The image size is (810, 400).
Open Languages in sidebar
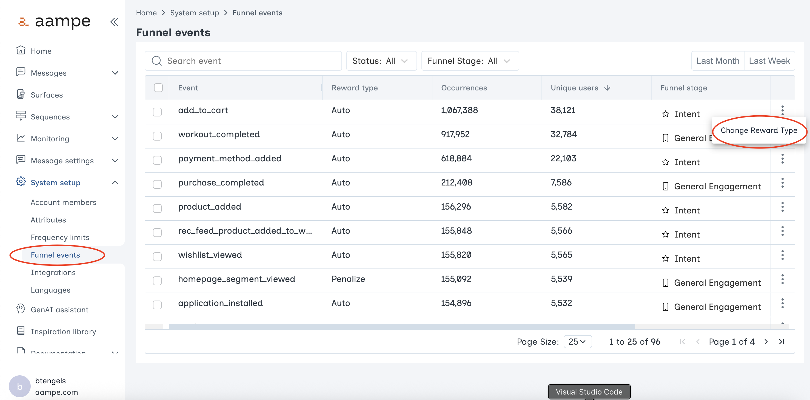tap(51, 290)
